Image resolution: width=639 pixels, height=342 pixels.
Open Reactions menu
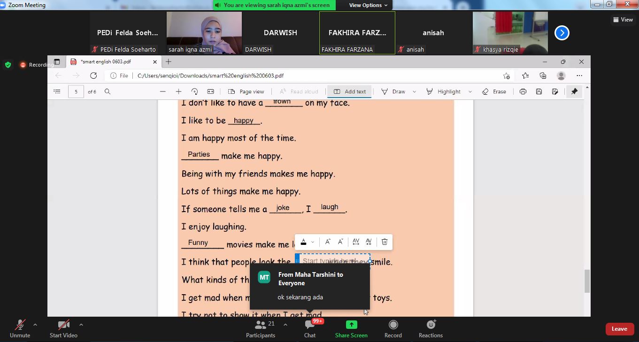431,328
